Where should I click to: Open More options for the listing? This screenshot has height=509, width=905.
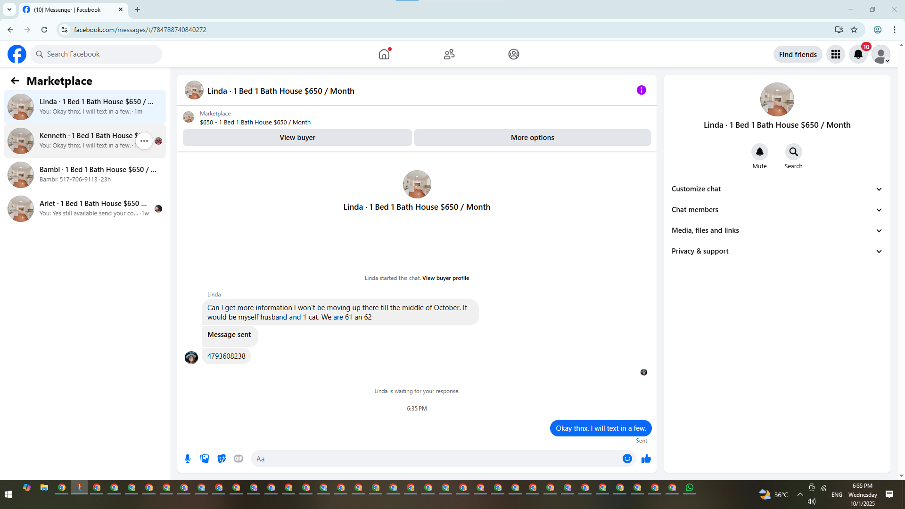click(533, 138)
